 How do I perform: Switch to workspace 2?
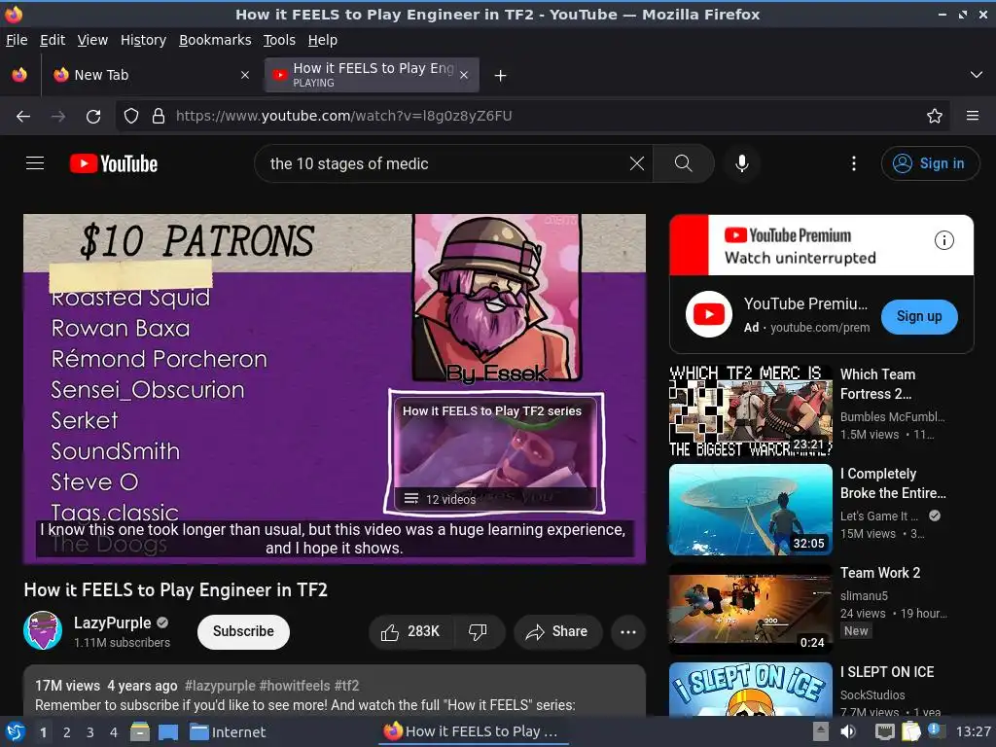coord(67,732)
